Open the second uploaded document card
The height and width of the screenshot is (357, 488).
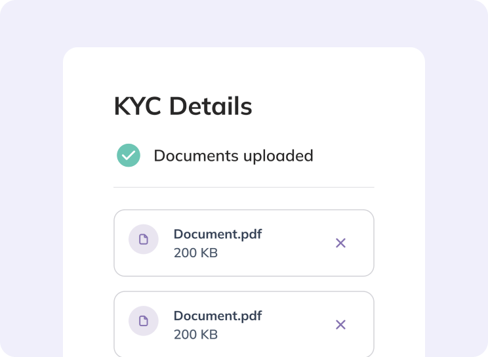(x=244, y=324)
